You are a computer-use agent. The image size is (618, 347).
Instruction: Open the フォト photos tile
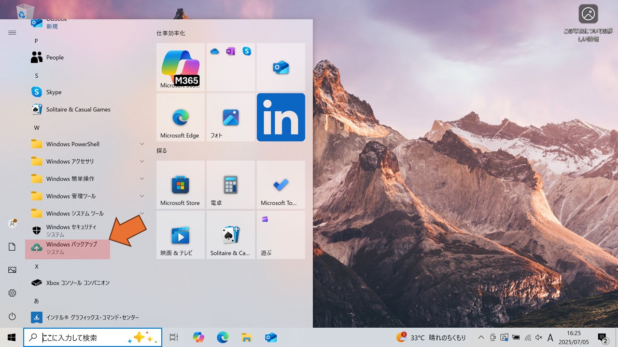[231, 117]
